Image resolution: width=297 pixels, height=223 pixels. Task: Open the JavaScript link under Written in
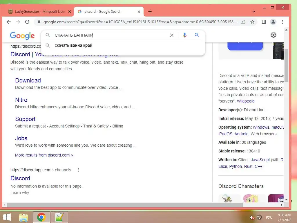click(x=260, y=160)
